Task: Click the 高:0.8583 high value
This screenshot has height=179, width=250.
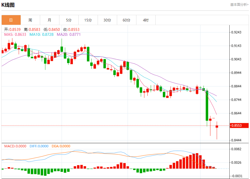Action: tap(32, 29)
